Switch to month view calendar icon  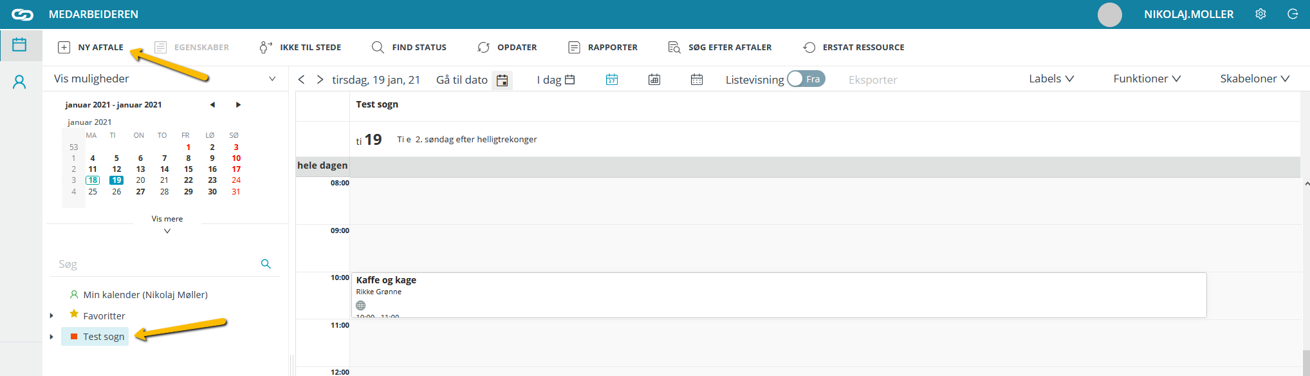697,79
